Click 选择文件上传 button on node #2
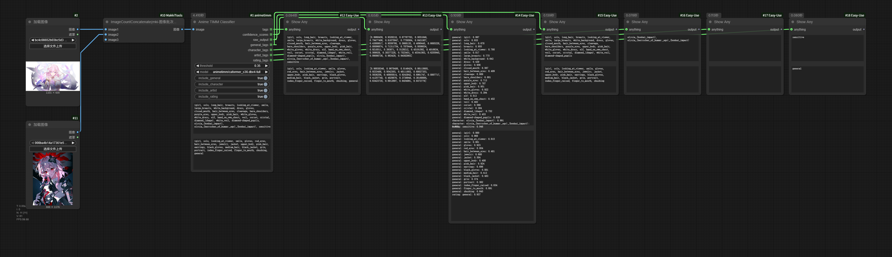Image resolution: width=892 pixels, height=257 pixels. [53, 46]
